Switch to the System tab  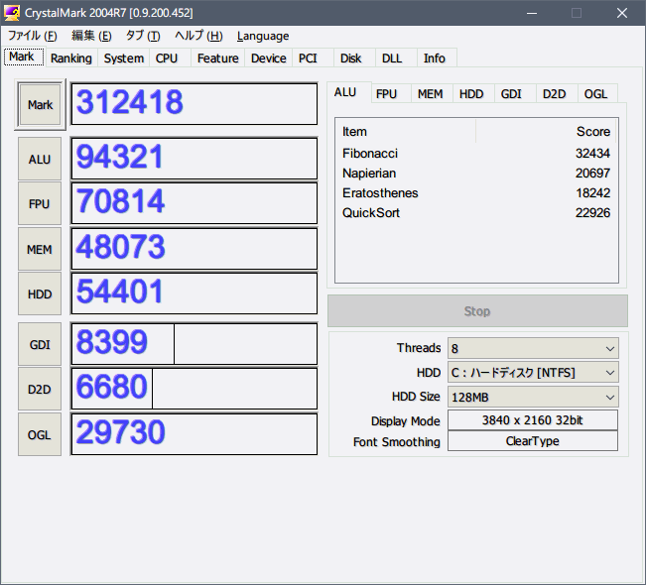(x=124, y=58)
